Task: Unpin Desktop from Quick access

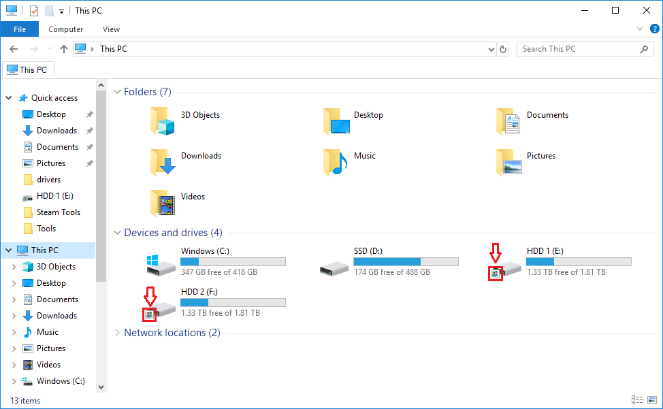Action: [88, 114]
